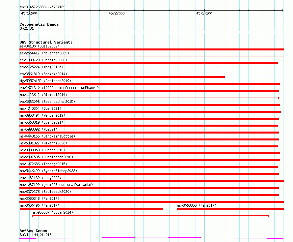Click esv3561819 (Boomsma2014) label
The image size is (293, 242).
click(43, 74)
